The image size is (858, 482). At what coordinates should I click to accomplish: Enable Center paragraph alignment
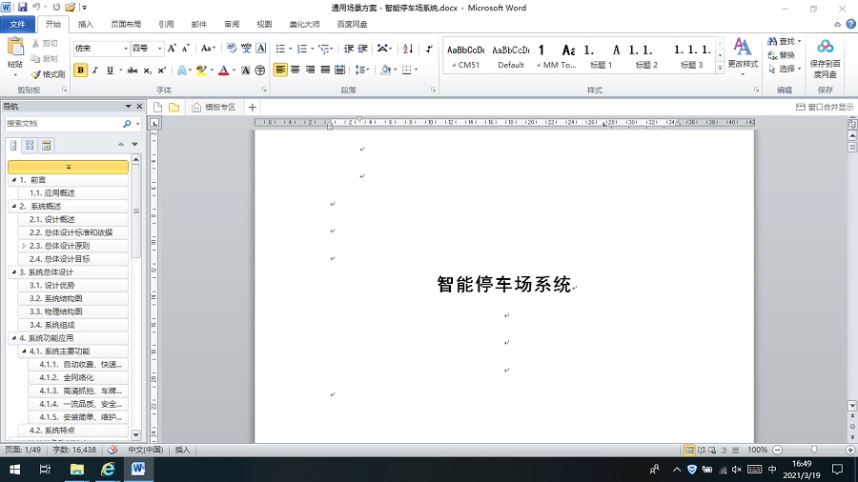295,70
